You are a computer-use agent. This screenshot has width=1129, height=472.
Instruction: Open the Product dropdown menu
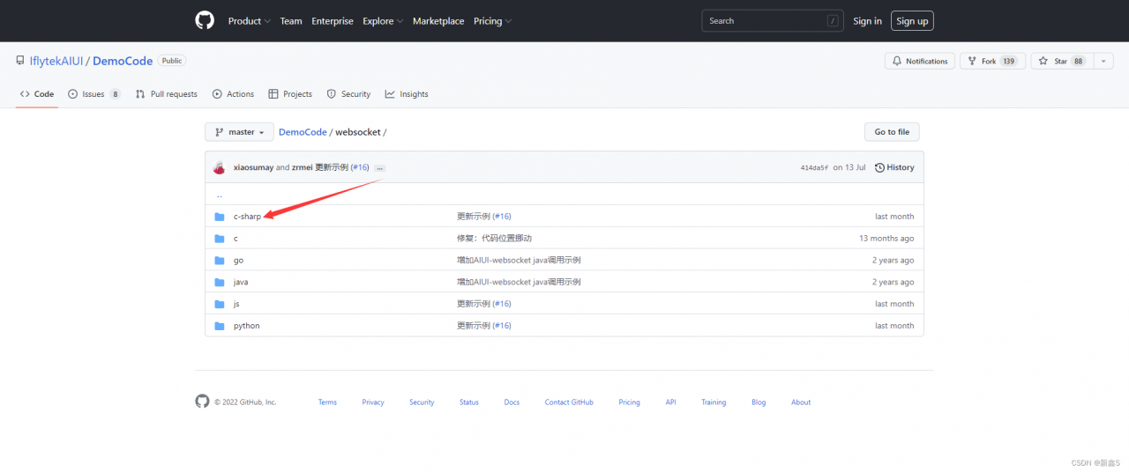click(250, 21)
